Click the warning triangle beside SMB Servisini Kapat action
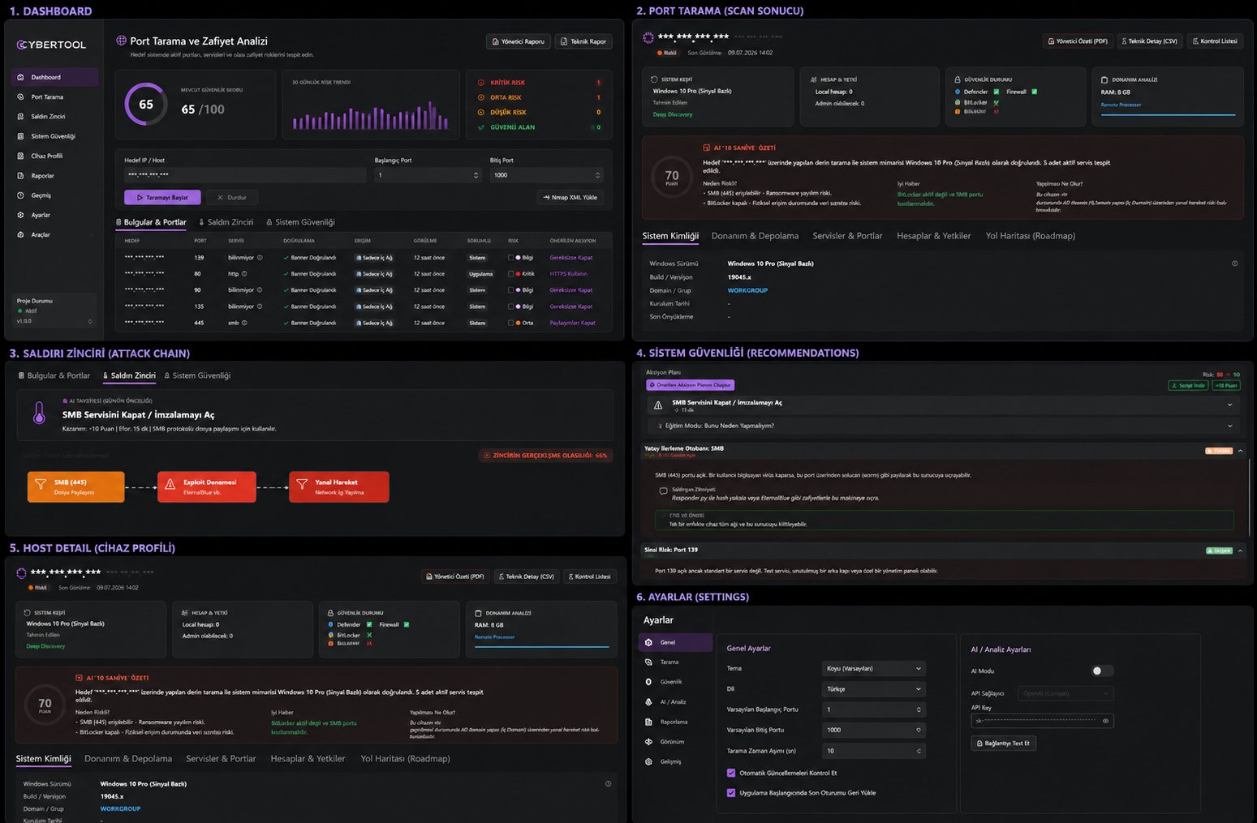 click(x=658, y=405)
